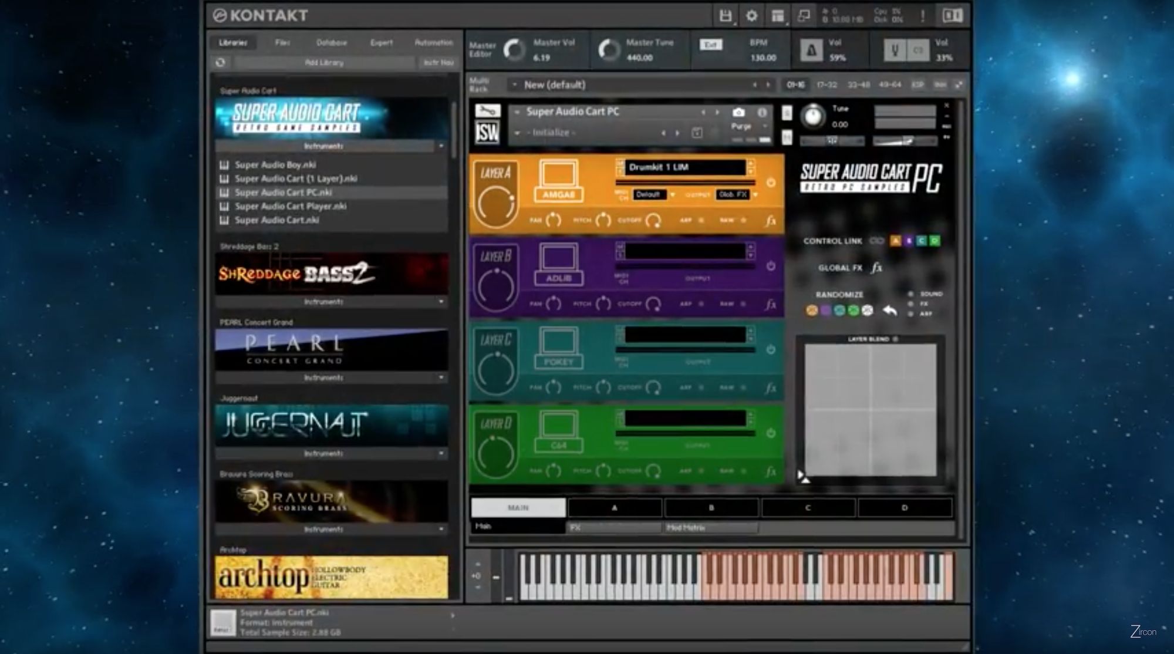Select the SOUND randomize option
This screenshot has height=654, width=1174.
point(911,294)
